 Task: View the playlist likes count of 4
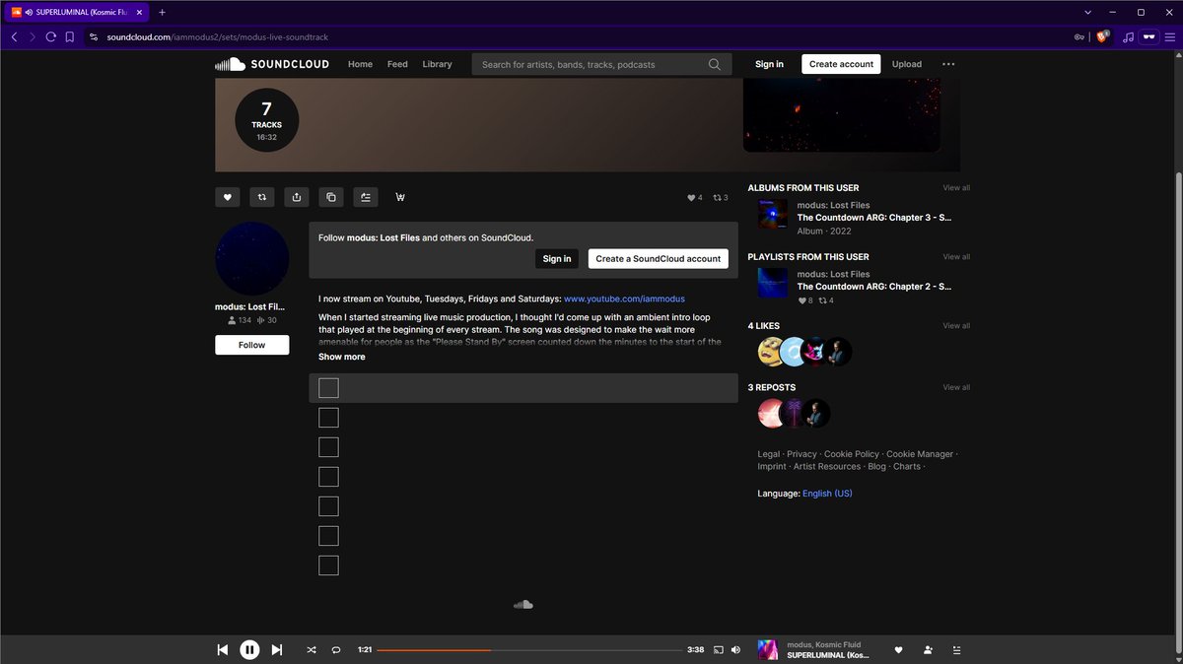695,197
